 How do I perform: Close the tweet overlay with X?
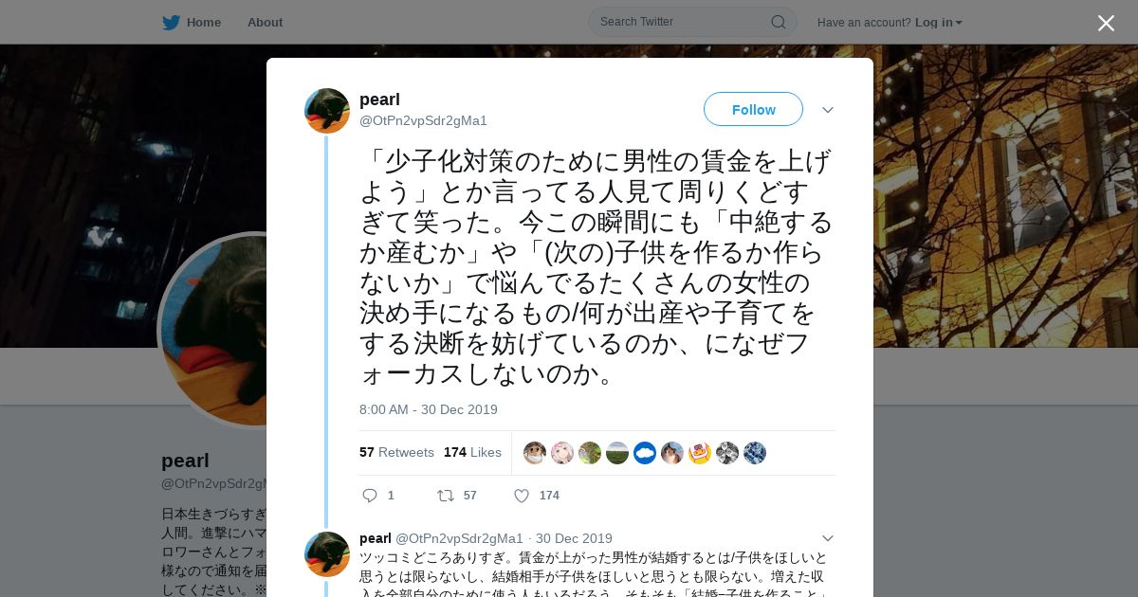pos(1106,23)
